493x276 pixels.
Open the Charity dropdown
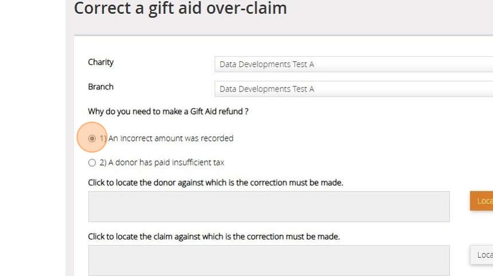point(353,64)
